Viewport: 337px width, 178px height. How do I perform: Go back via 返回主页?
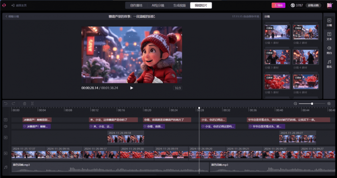[19, 5]
